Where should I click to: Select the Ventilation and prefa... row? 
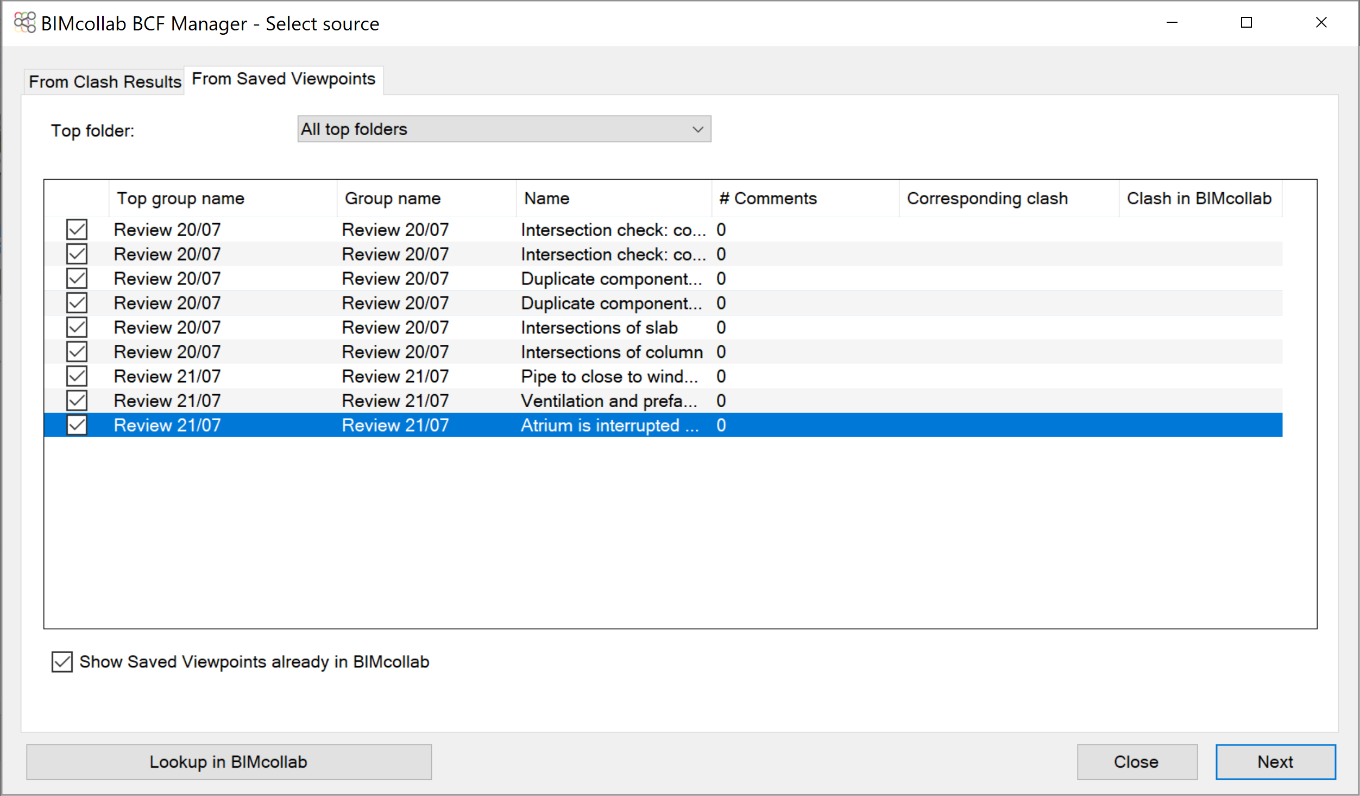[x=663, y=401]
